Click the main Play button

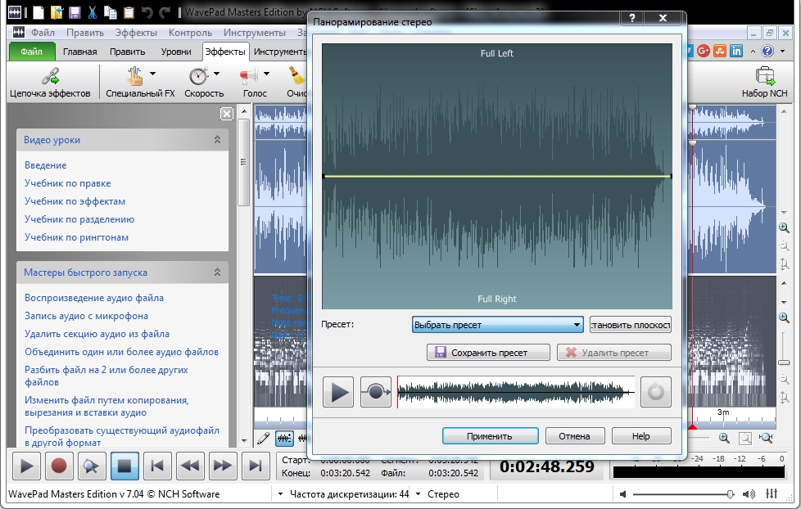[x=26, y=466]
